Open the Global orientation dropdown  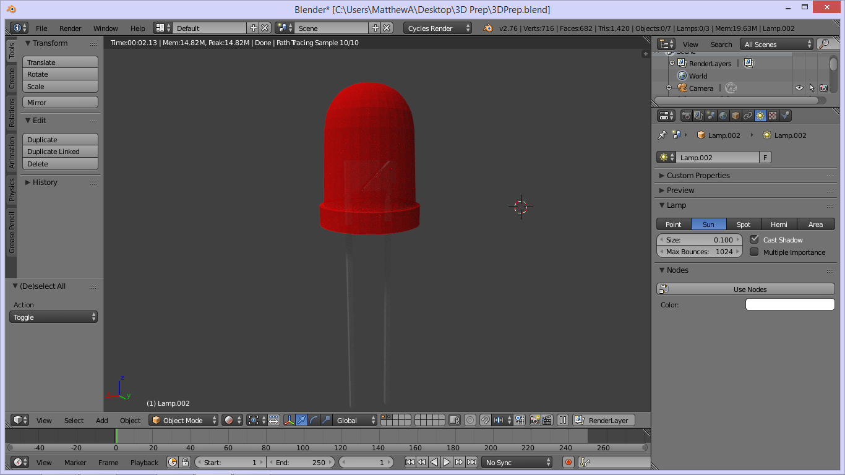click(354, 420)
